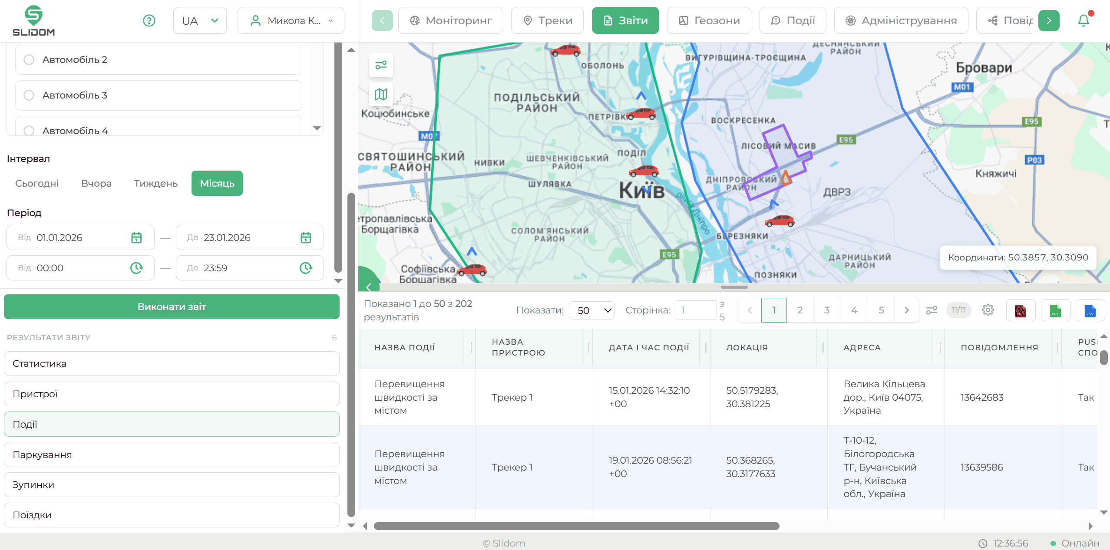Select Автомобіль 3 radio button
The height and width of the screenshot is (550, 1110).
[x=29, y=95]
